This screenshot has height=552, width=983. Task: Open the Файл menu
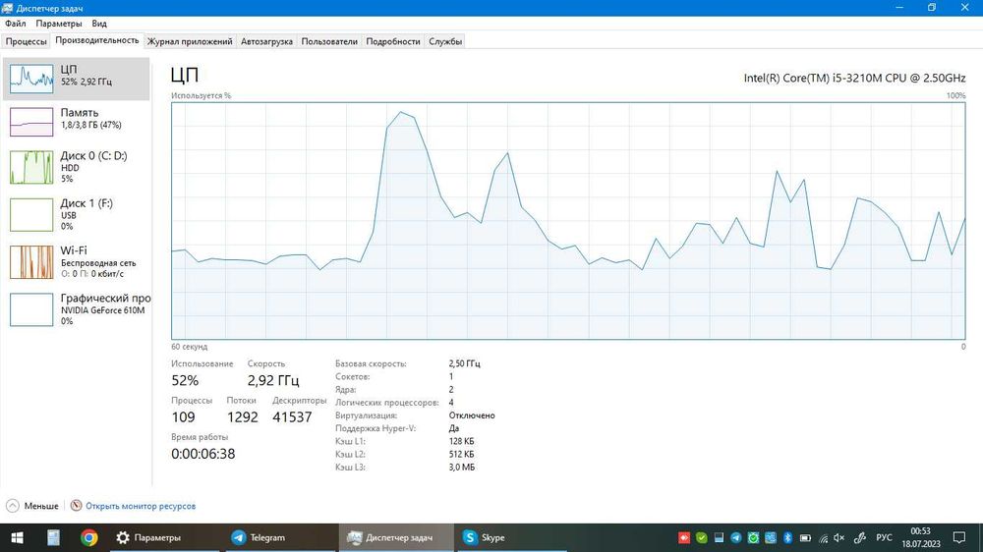pyautogui.click(x=16, y=24)
